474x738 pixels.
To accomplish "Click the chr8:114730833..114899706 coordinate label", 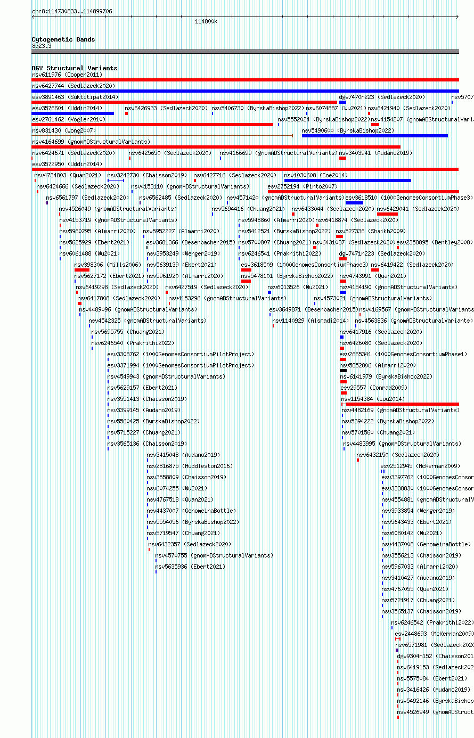I will 72,11.
